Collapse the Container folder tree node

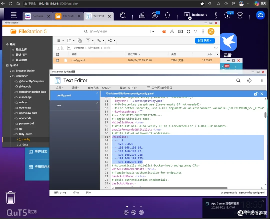pos(10,76)
